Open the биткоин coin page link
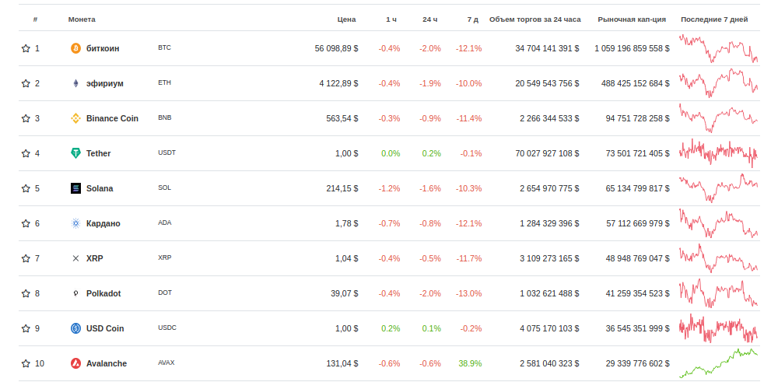This screenshot has width=778, height=382. (x=103, y=48)
